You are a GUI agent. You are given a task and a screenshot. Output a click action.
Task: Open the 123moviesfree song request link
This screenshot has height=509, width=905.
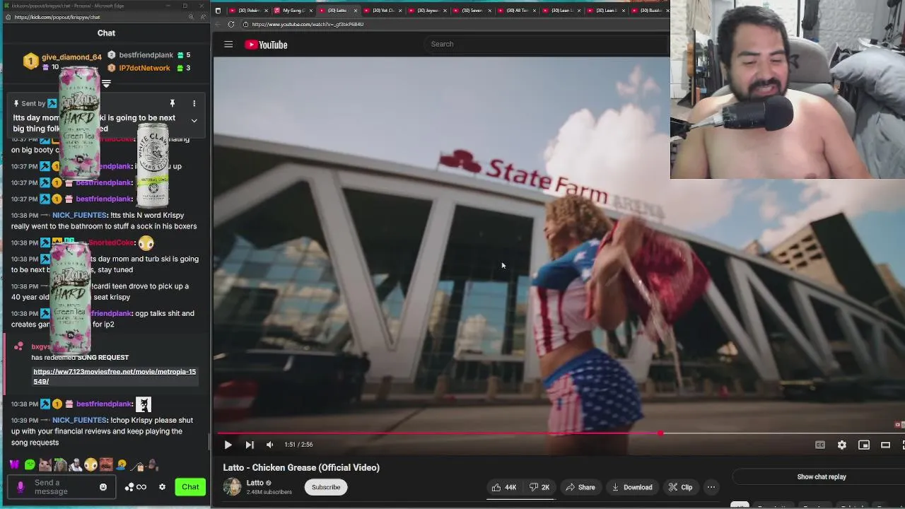click(x=115, y=376)
